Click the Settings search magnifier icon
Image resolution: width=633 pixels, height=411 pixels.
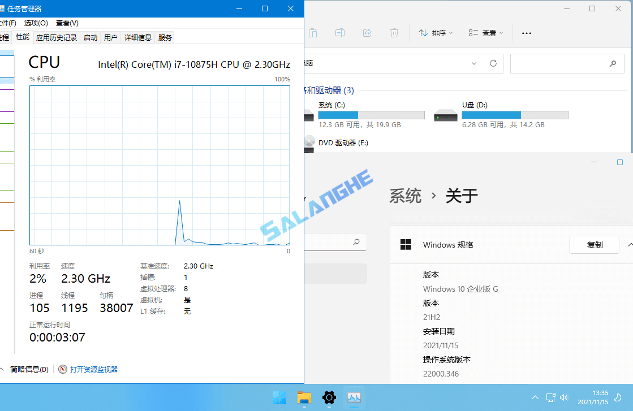coord(356,242)
